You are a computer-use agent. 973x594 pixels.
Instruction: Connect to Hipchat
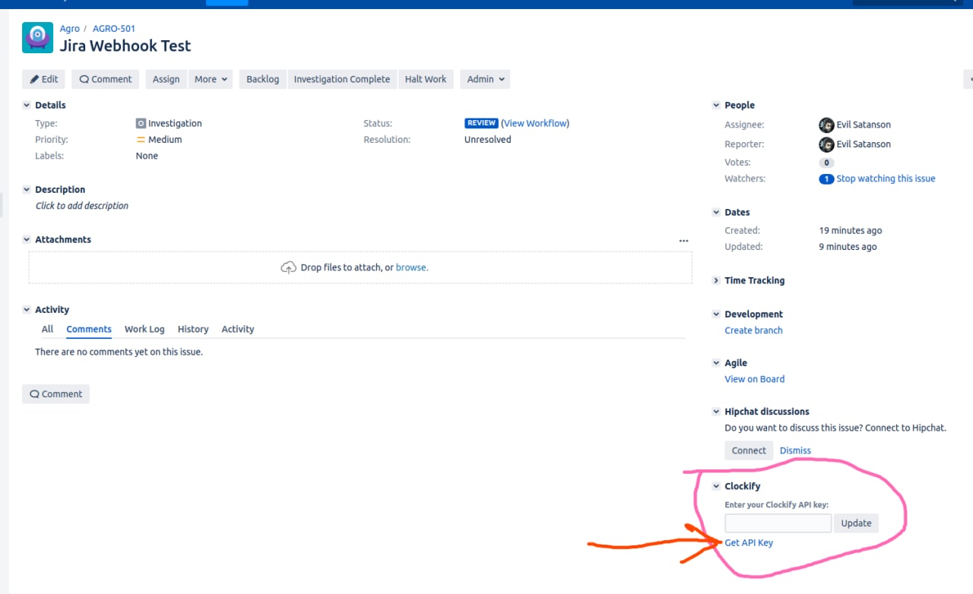click(749, 450)
